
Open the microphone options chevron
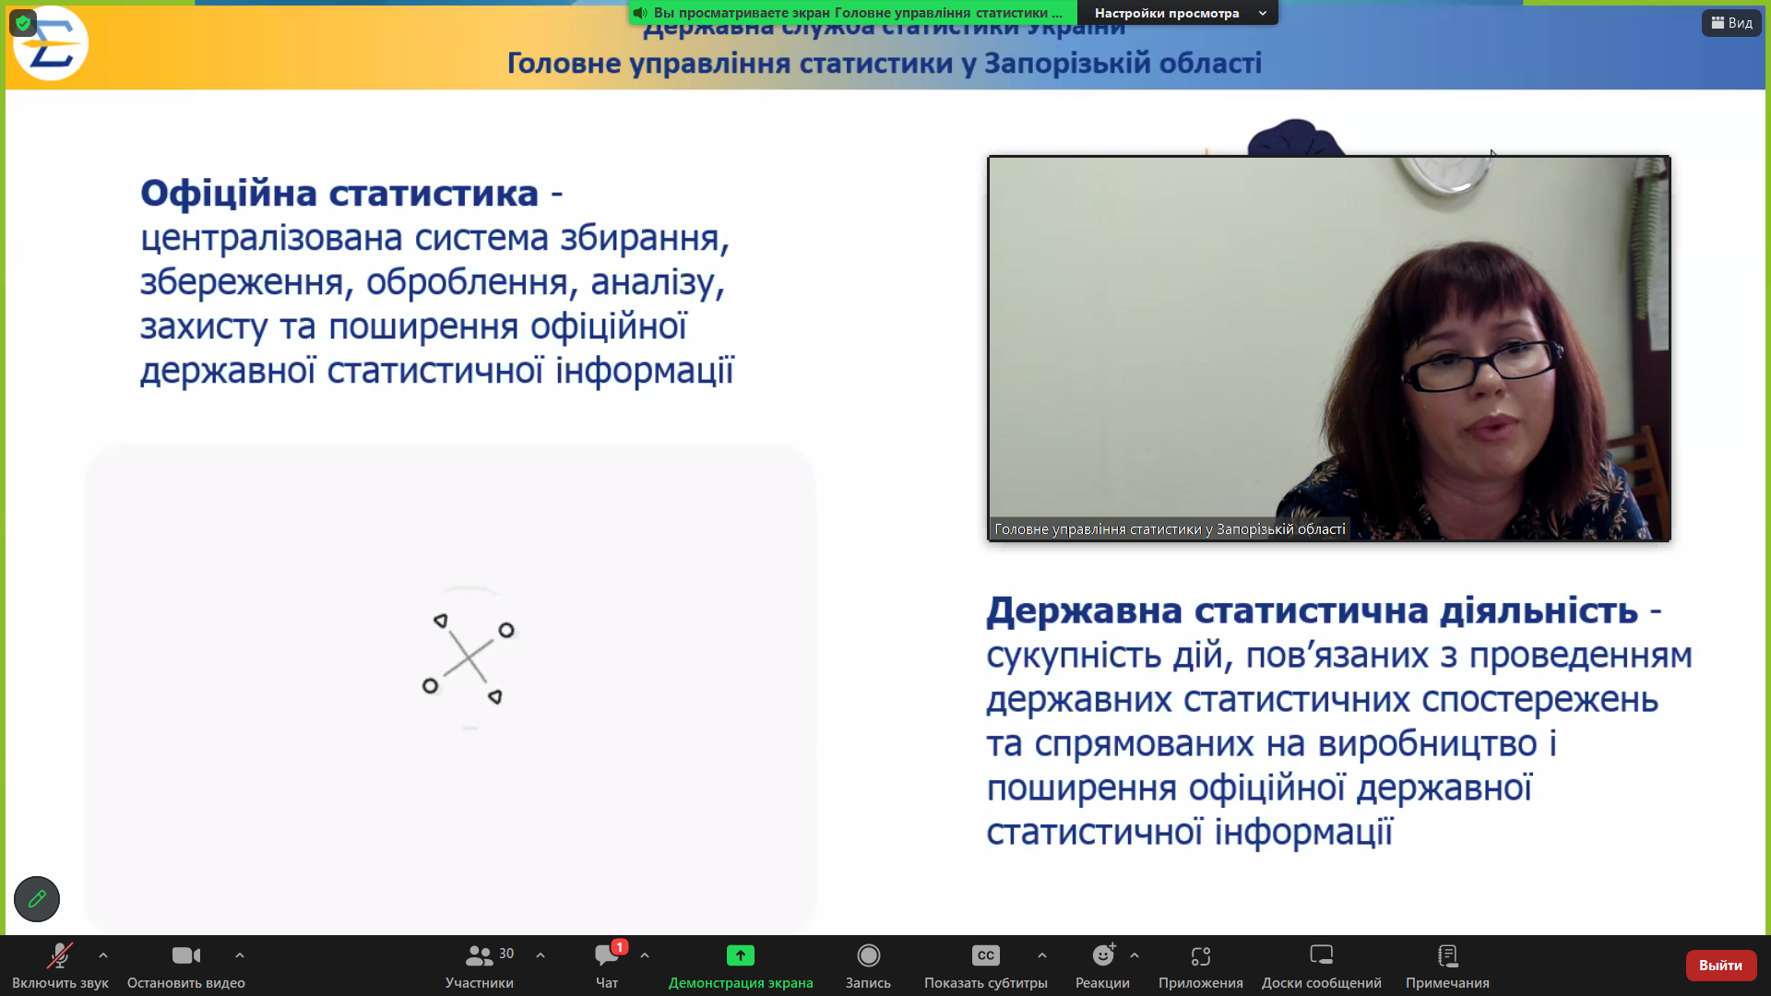click(101, 955)
